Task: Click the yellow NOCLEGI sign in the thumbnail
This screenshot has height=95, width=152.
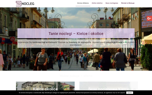Action: pyautogui.click(x=67, y=87)
